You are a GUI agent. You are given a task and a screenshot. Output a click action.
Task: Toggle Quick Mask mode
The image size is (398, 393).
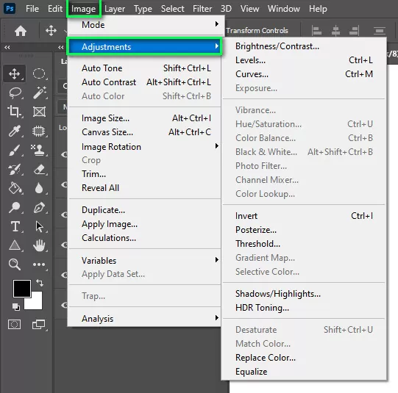[x=14, y=325]
